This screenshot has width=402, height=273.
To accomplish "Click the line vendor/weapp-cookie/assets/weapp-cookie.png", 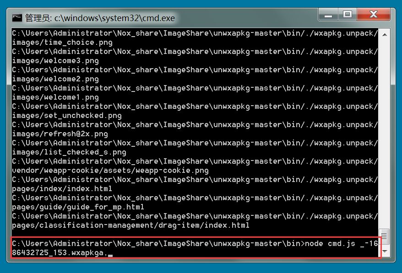I will [110, 171].
